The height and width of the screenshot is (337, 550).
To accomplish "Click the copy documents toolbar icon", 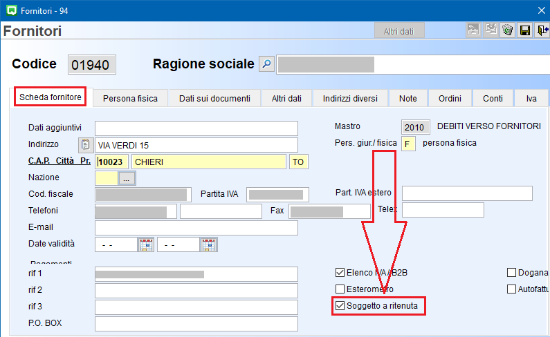I will [x=491, y=30].
